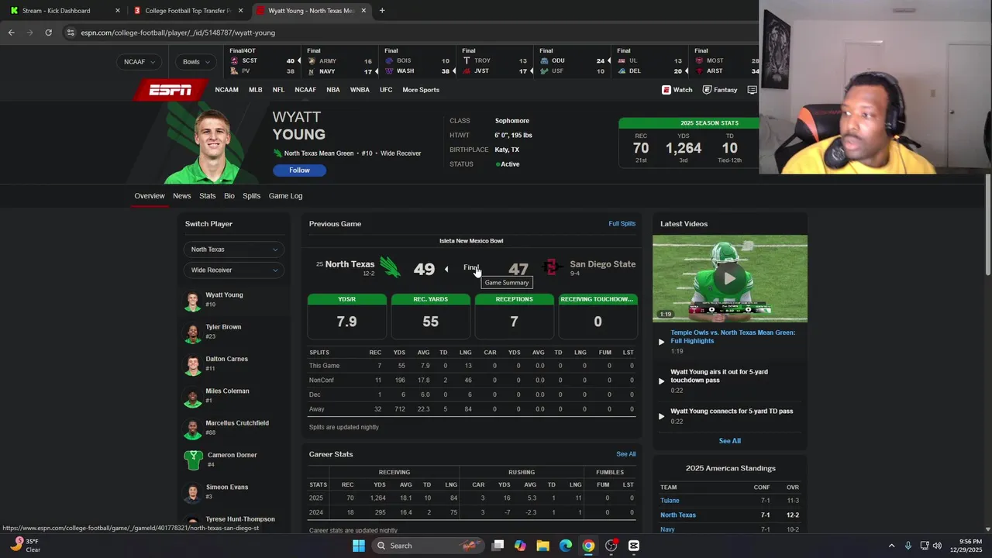The height and width of the screenshot is (558, 992).
Task: Open WNBA in ESPN navigation
Action: click(x=360, y=90)
